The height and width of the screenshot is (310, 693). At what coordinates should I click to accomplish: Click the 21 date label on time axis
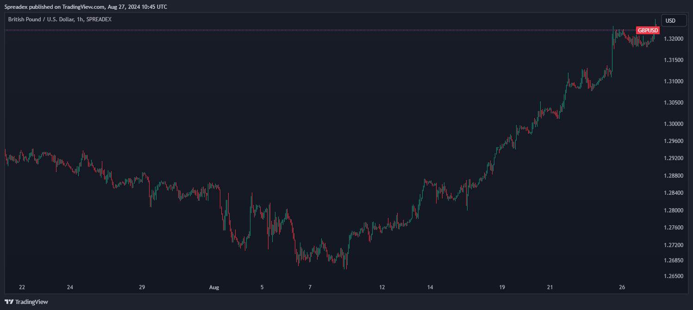click(x=550, y=287)
